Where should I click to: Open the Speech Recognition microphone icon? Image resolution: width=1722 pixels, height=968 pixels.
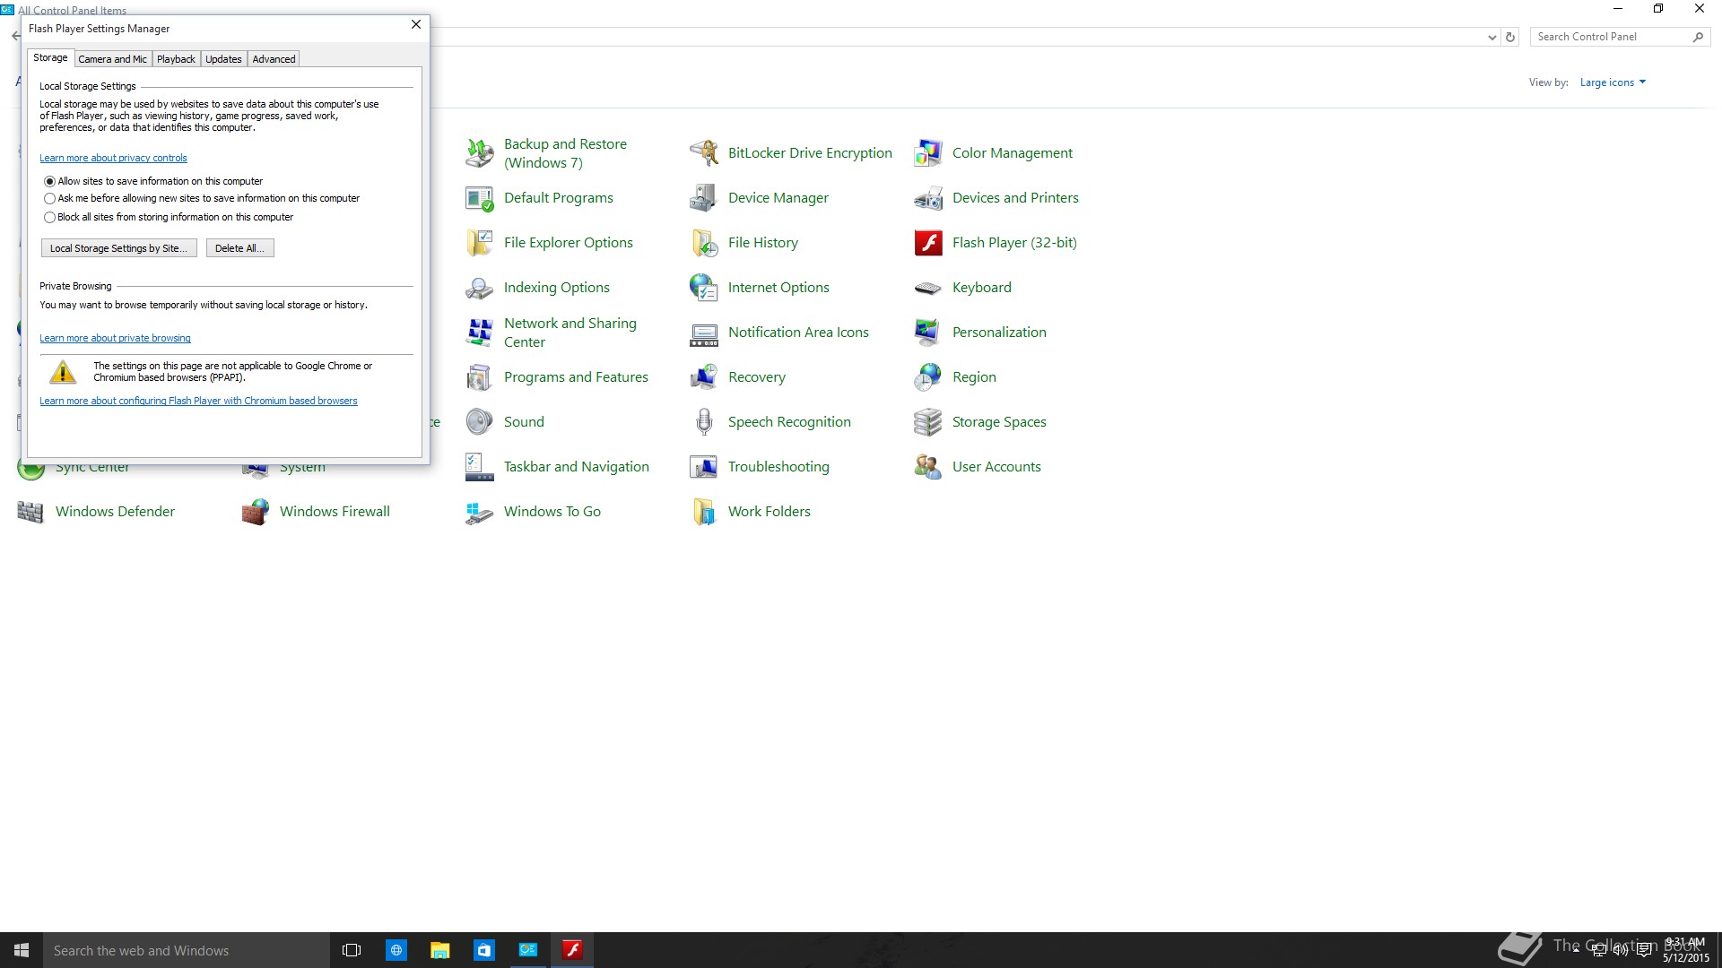click(x=703, y=422)
